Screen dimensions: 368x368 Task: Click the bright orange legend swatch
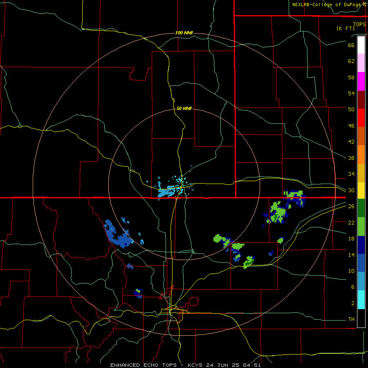pyautogui.click(x=361, y=155)
